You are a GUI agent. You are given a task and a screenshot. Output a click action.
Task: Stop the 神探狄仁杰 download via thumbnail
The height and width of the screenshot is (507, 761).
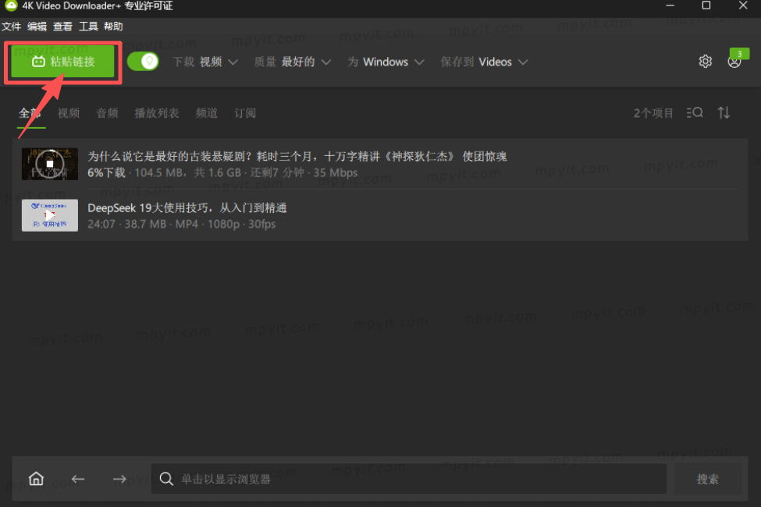[49, 164]
